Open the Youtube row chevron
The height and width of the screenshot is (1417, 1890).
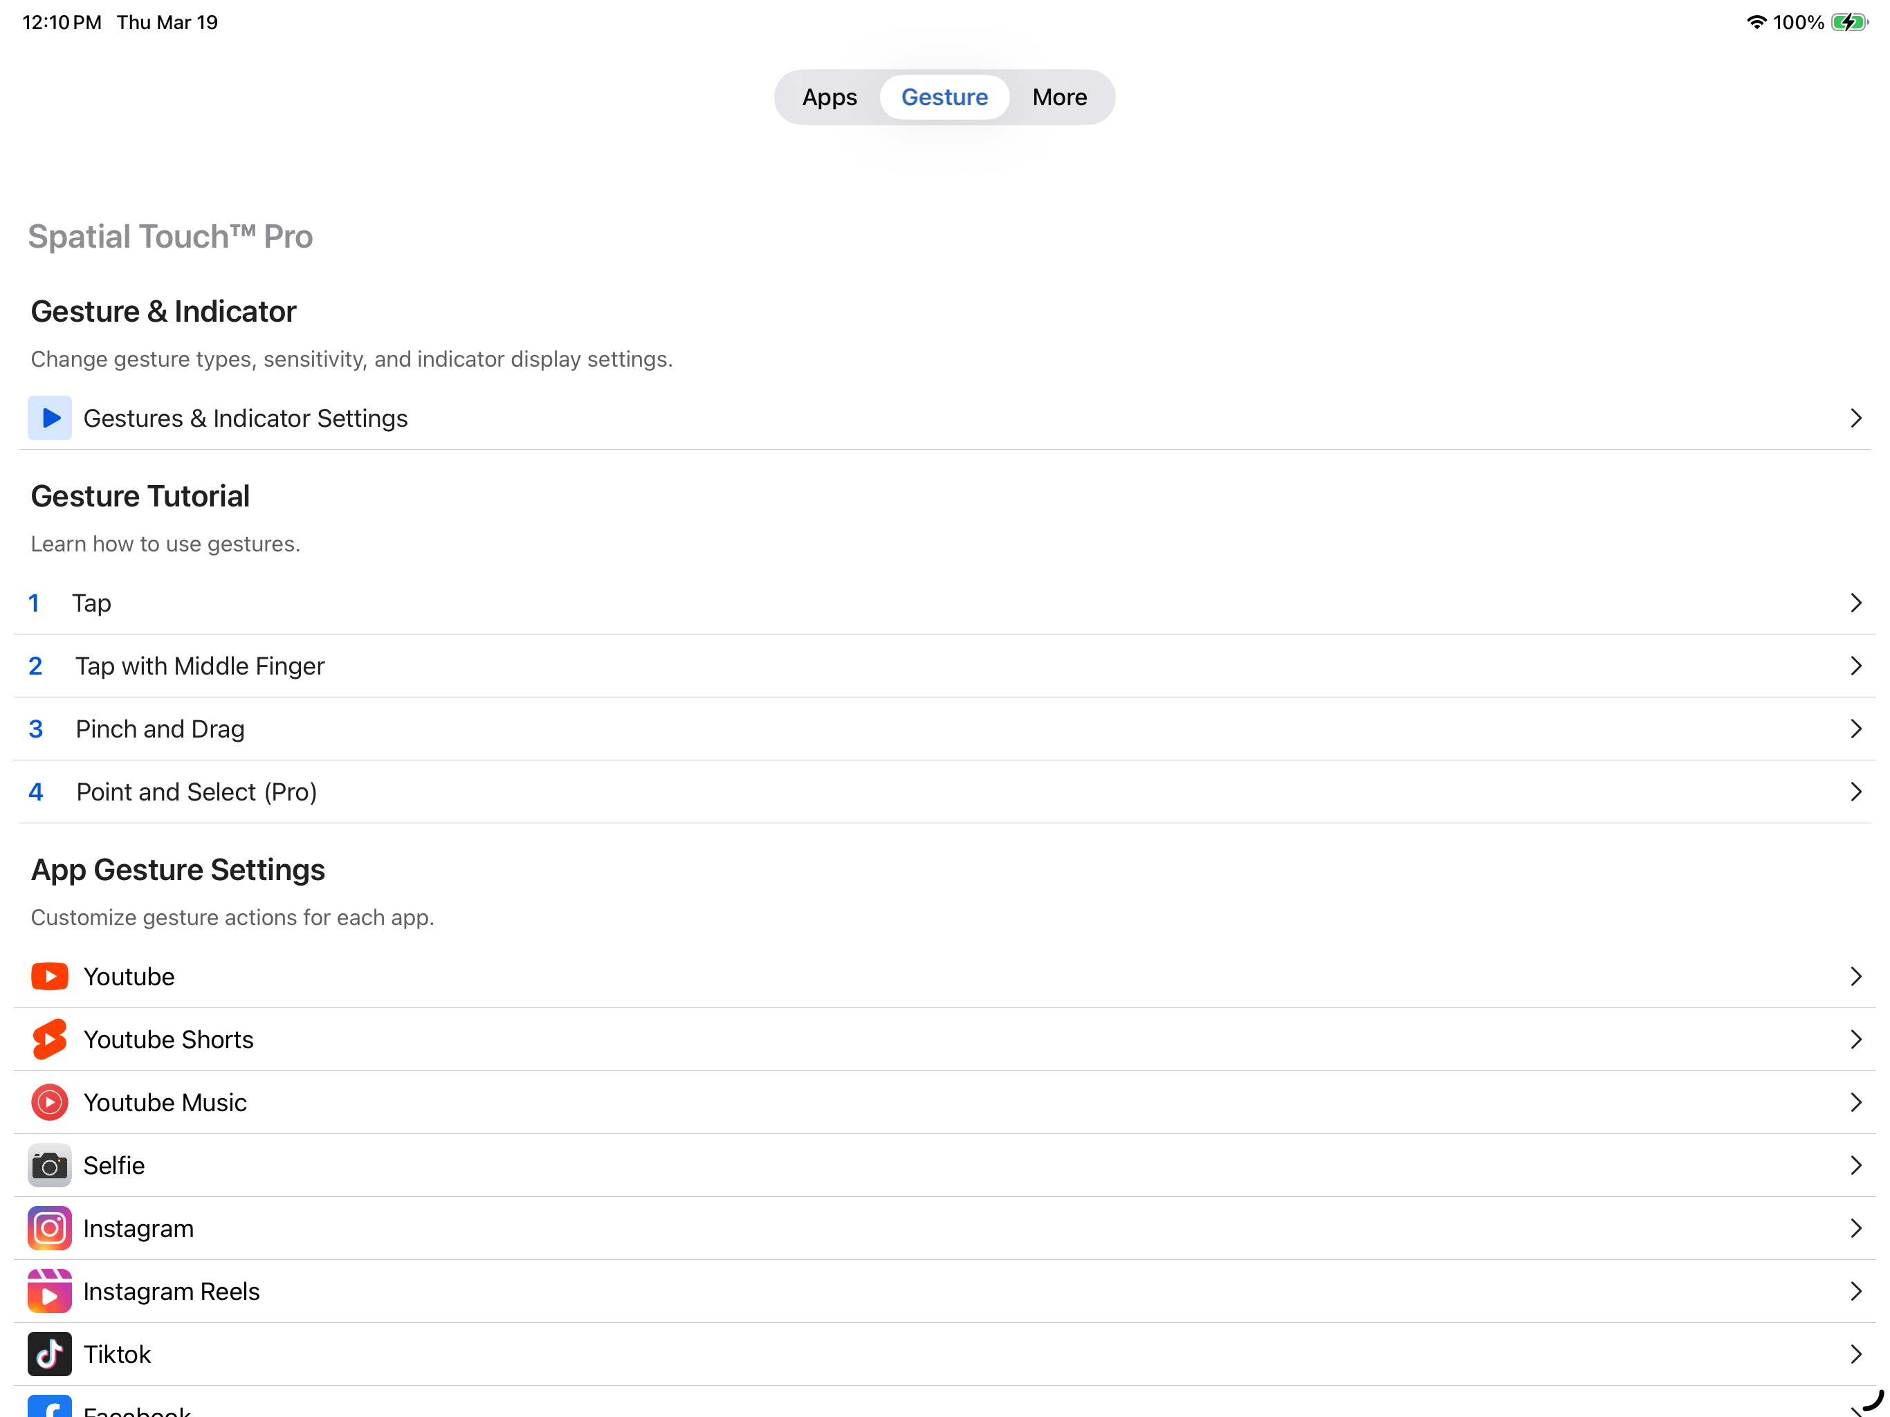1856,976
